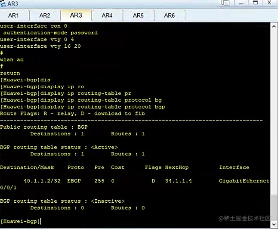Viewport: 278px width, 229px height.
Task: Click the restore-down window icon in title bar
Action: pyautogui.click(x=225, y=3)
